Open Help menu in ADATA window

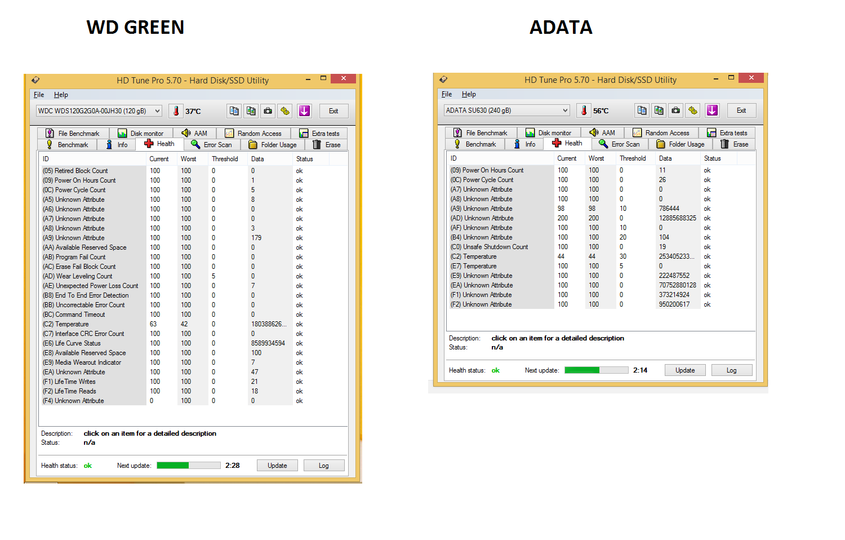tap(469, 94)
